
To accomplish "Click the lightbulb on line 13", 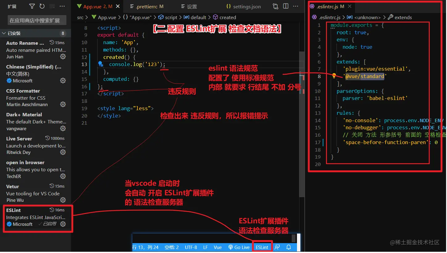I will [x=100, y=64].
